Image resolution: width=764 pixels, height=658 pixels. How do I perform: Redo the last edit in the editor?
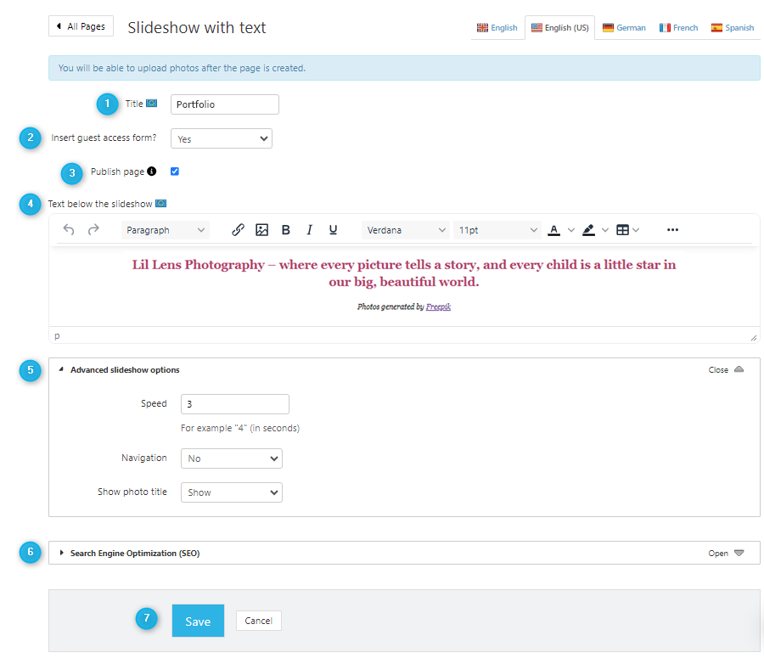[93, 229]
